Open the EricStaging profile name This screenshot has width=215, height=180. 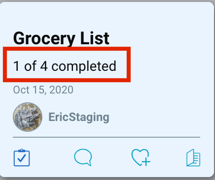click(79, 117)
